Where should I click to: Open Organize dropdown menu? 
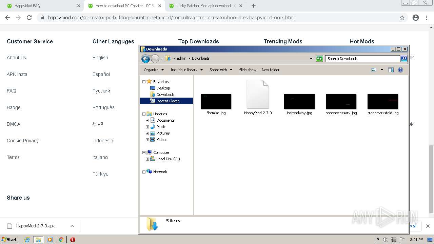[x=154, y=70]
